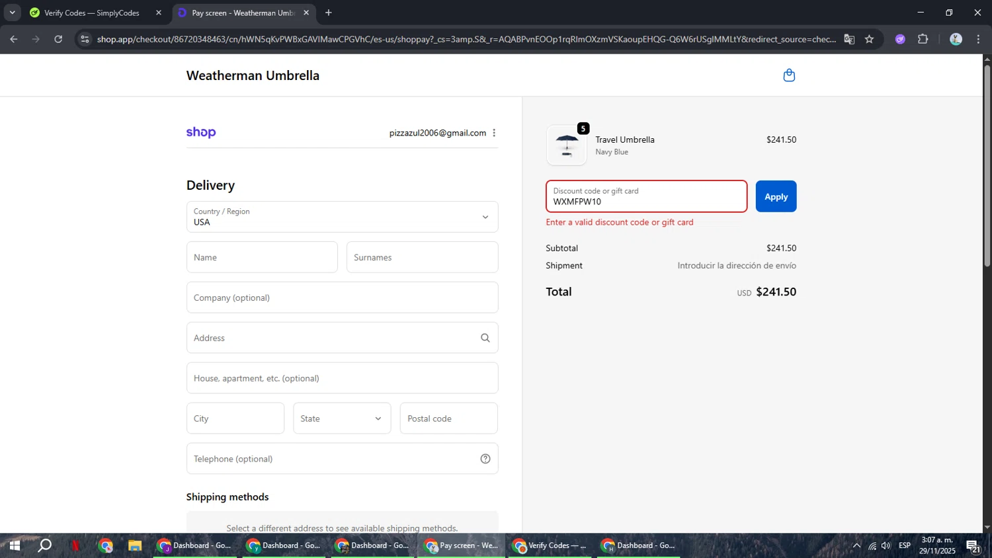This screenshot has width=992, height=558.
Task: Go back to the previous page
Action: 13,39
